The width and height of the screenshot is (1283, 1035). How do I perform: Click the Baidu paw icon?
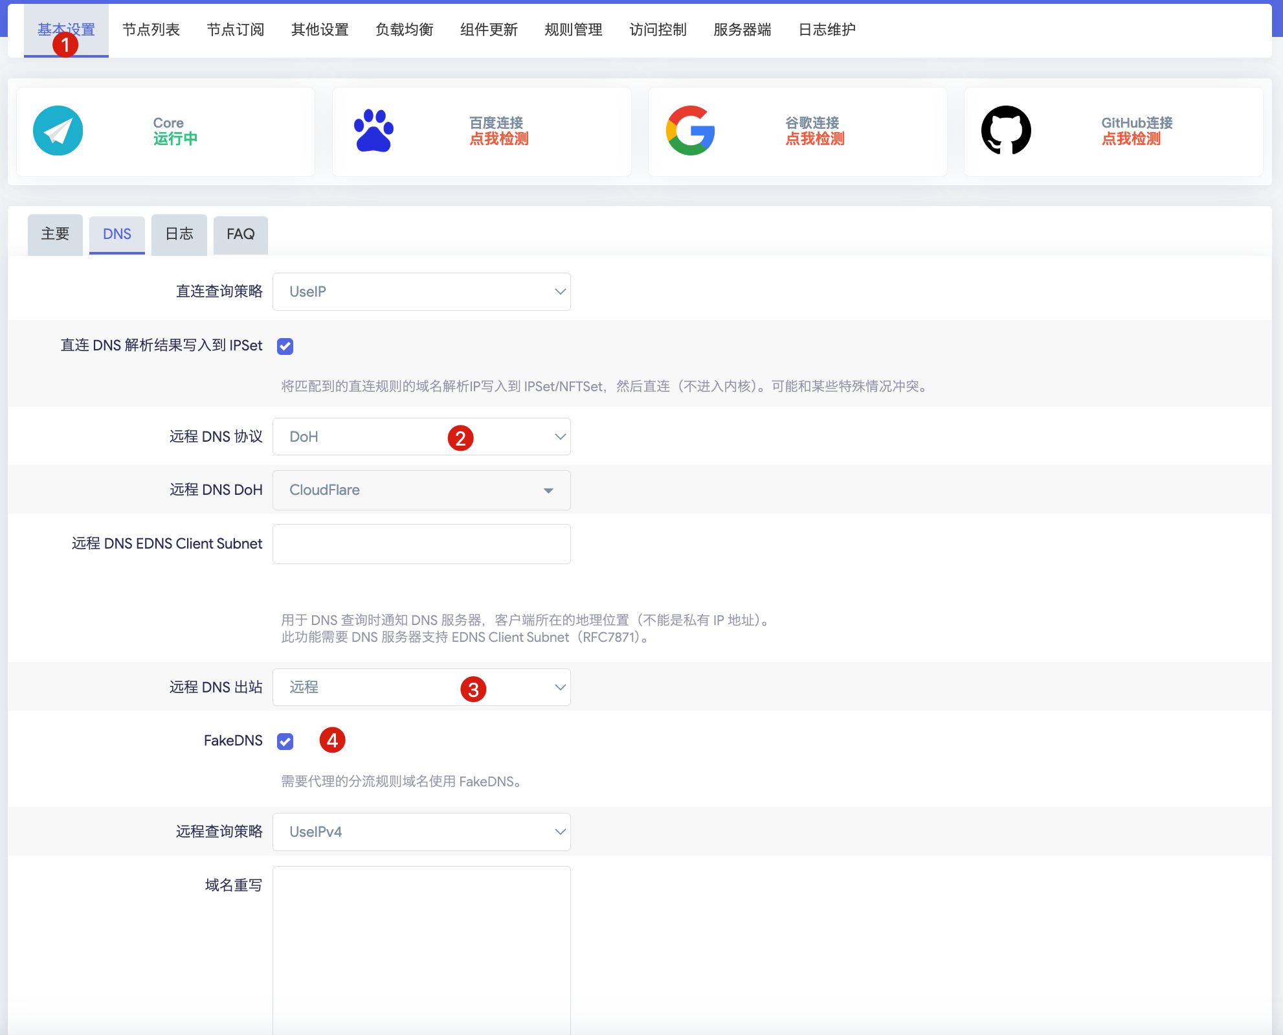(x=374, y=130)
